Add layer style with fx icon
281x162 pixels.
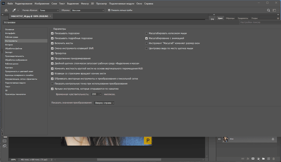[x=248, y=158]
